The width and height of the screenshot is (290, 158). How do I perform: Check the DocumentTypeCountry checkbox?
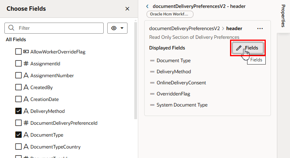[x=18, y=147]
